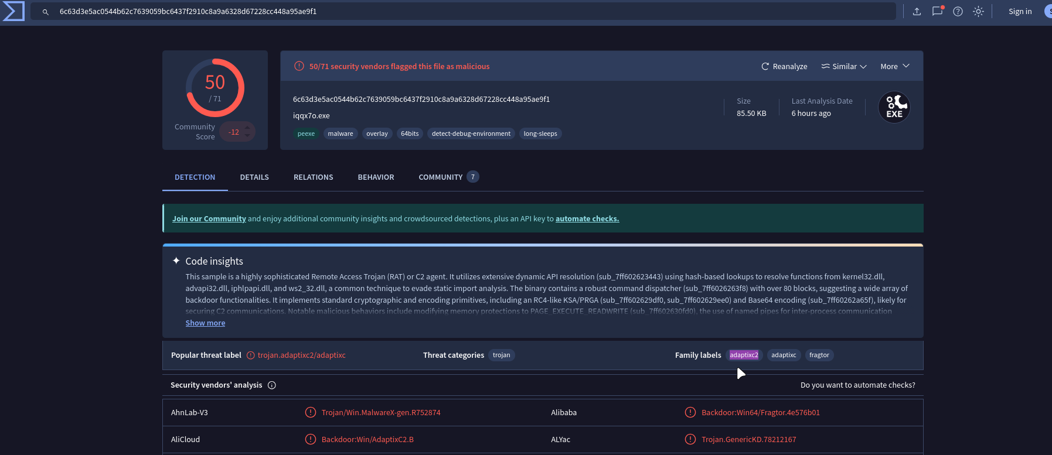
Task: Click the VirusTotal logo icon
Action: (13, 11)
